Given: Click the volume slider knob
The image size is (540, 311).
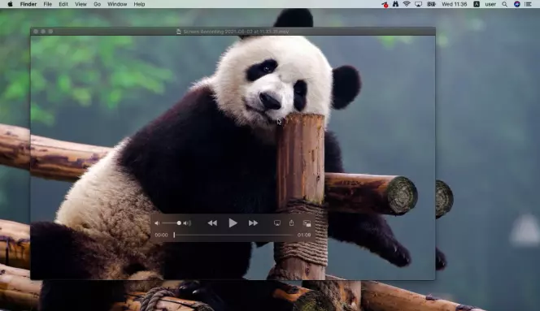Looking at the screenshot, I should 179,223.
